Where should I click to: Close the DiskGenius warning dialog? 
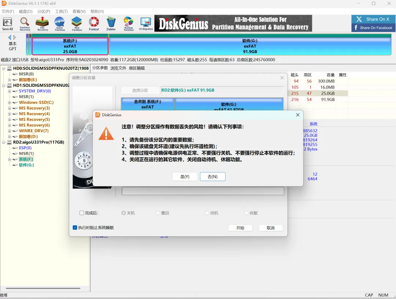[x=298, y=115]
